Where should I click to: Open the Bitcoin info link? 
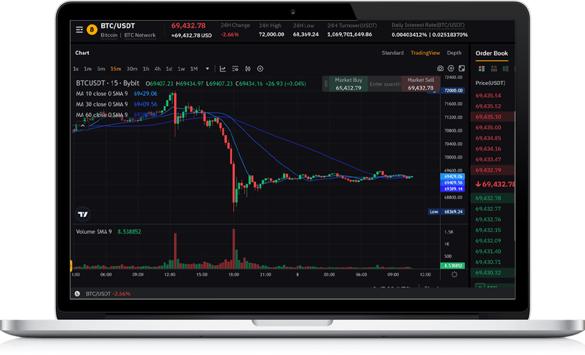pyautogui.click(x=109, y=35)
